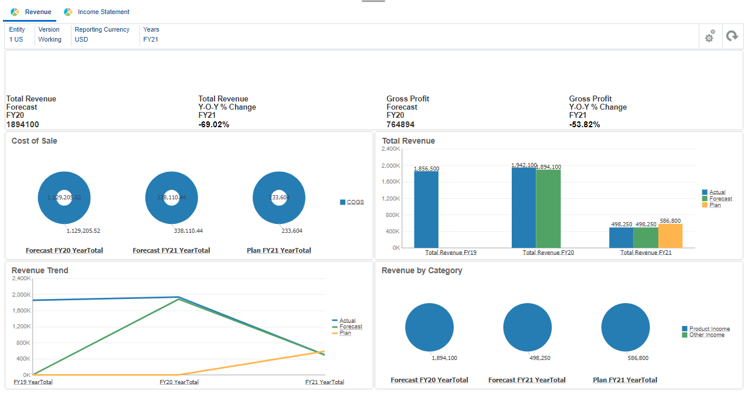Click the refresh arrow icon
This screenshot has height=394, width=748.
point(732,36)
